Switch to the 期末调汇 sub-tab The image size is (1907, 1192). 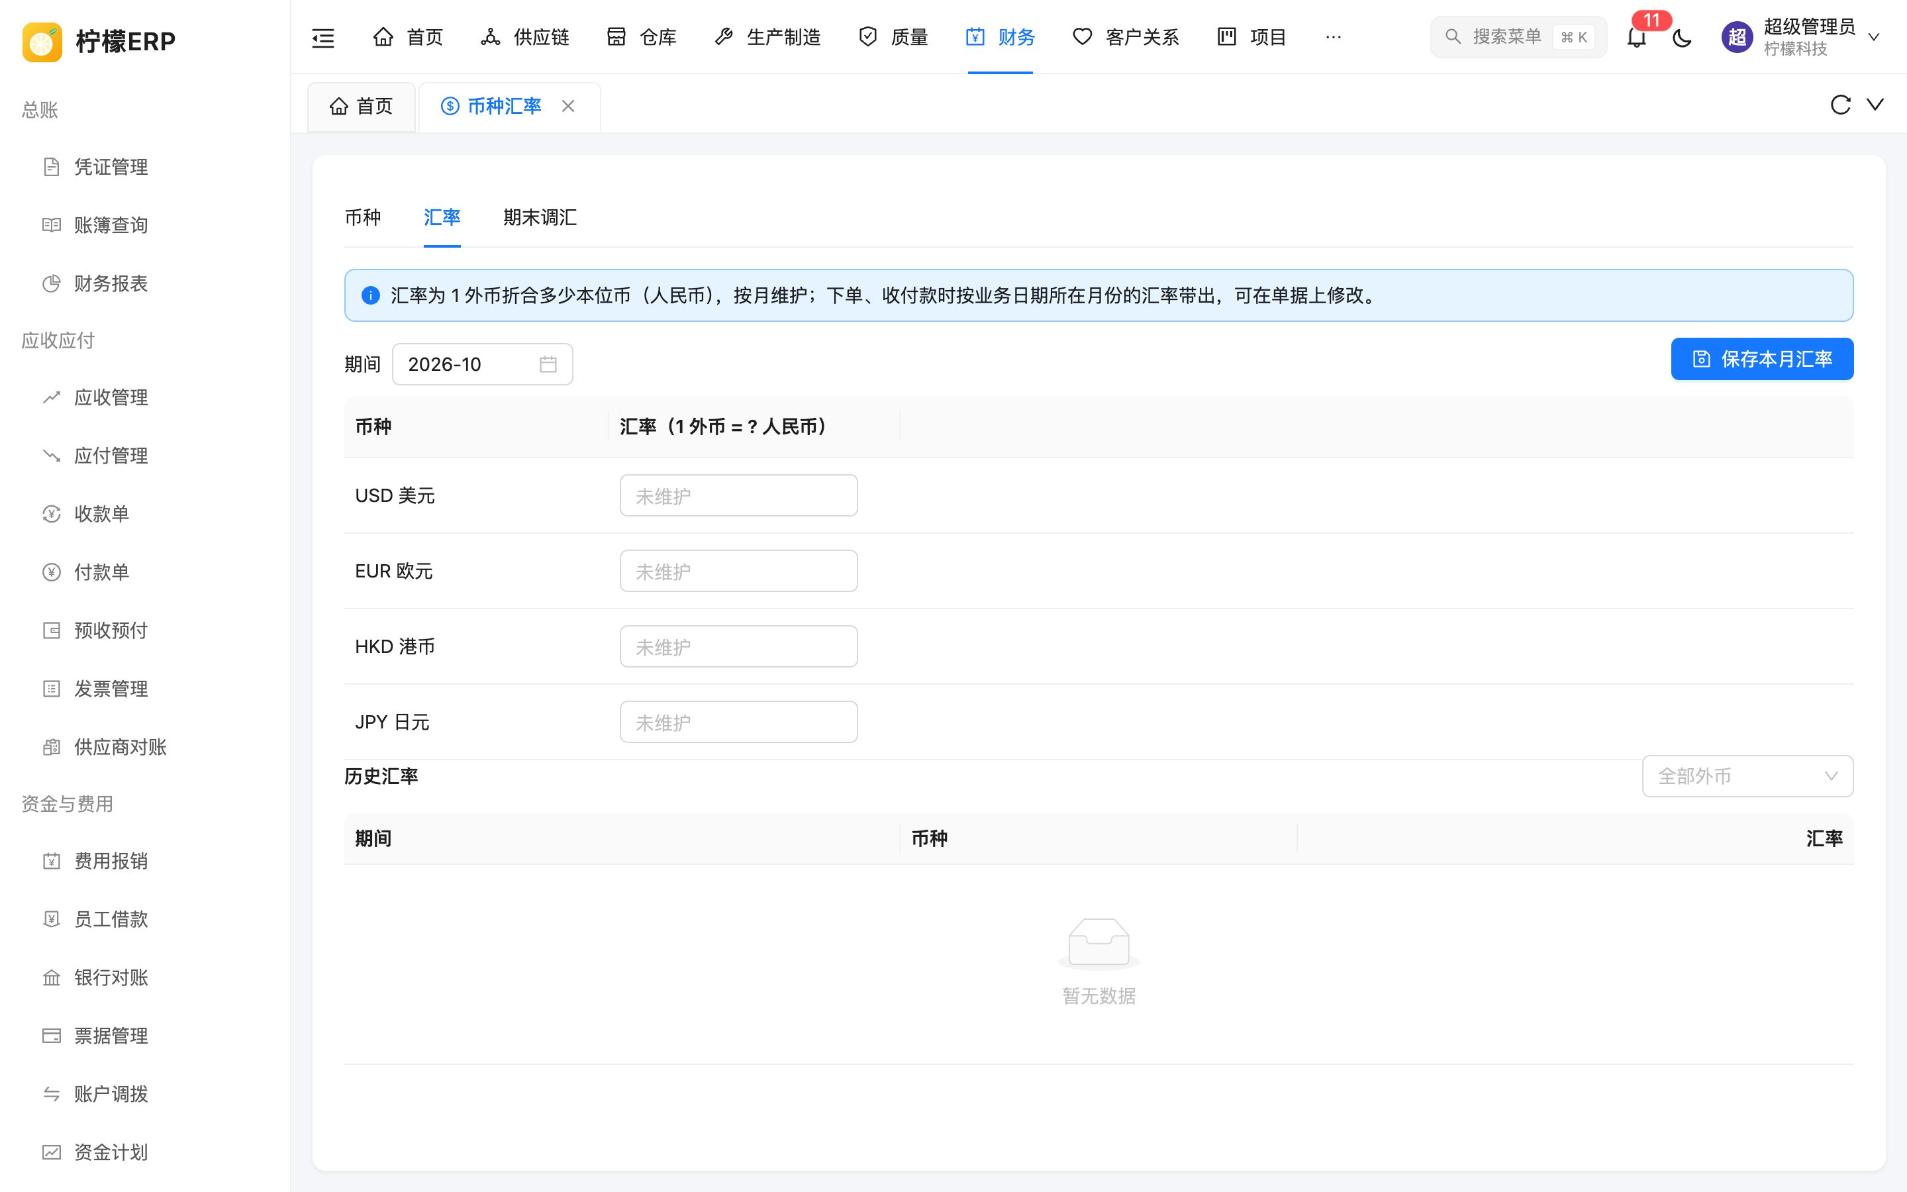click(540, 218)
